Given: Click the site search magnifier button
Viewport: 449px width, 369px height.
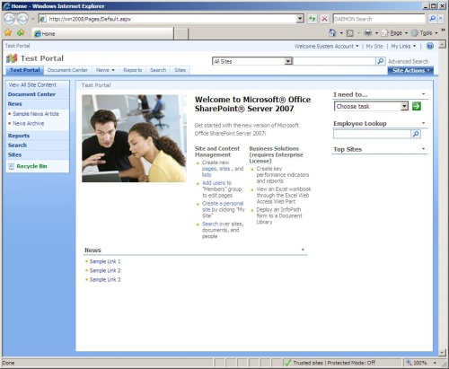Looking at the screenshot, I should 381,61.
